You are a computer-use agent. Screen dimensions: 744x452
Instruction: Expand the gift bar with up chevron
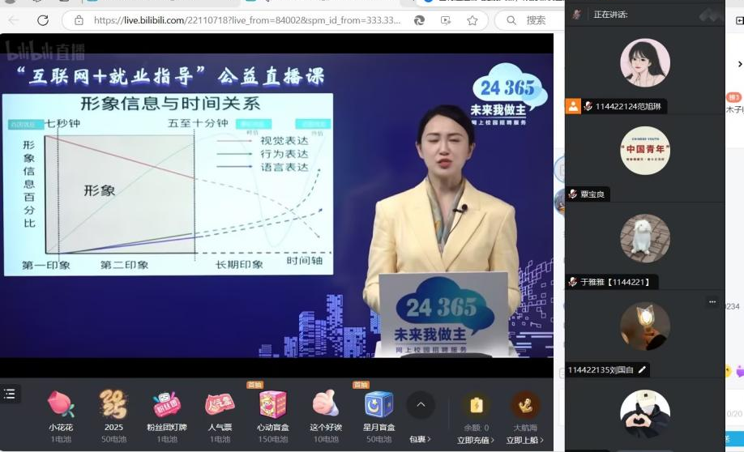[420, 405]
